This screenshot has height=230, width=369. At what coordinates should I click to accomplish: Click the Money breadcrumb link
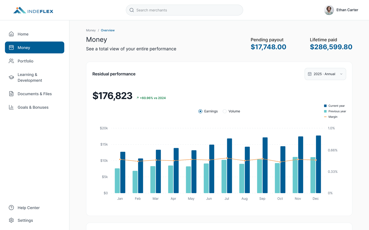pos(91,30)
